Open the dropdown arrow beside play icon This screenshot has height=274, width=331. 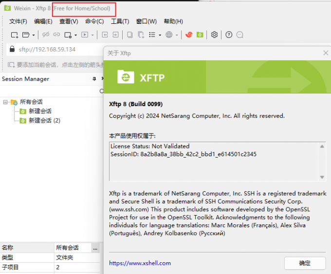tap(92, 35)
